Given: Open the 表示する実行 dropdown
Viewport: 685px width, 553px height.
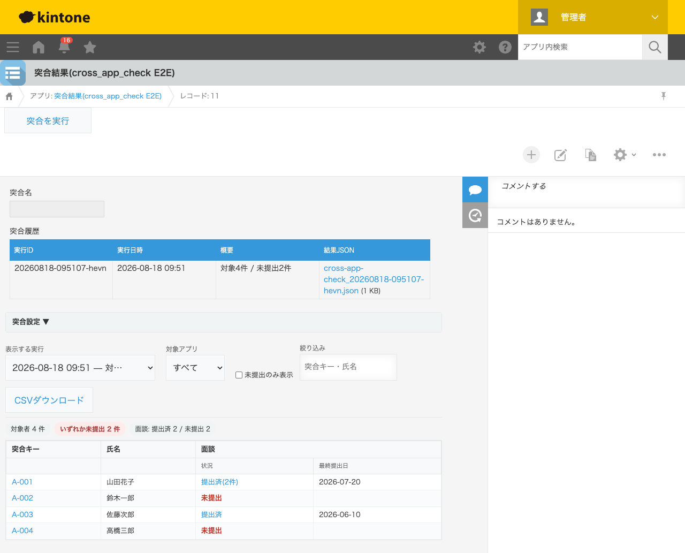Looking at the screenshot, I should click(80, 368).
